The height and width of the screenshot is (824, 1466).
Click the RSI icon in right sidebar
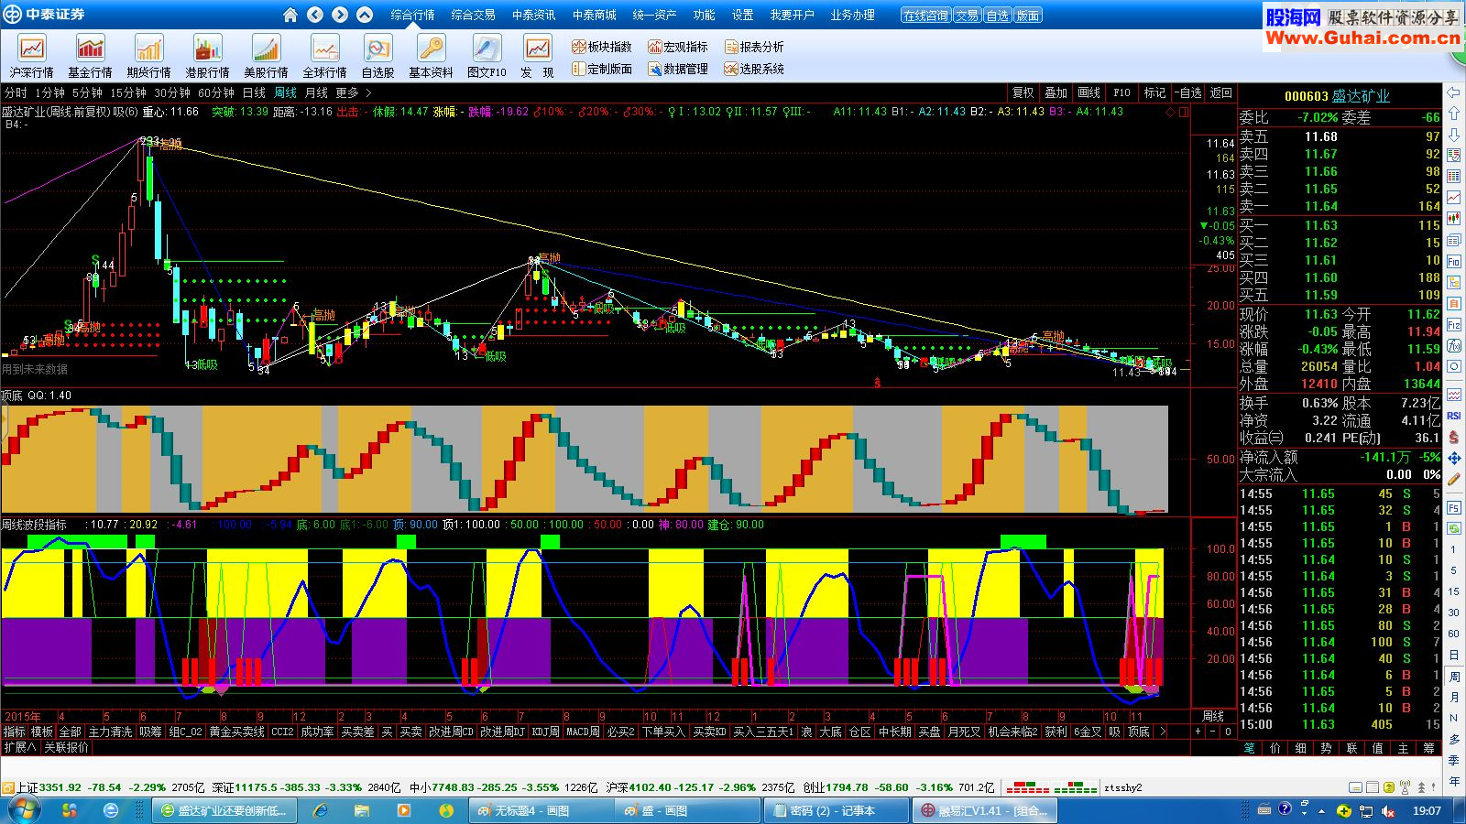[x=1454, y=416]
